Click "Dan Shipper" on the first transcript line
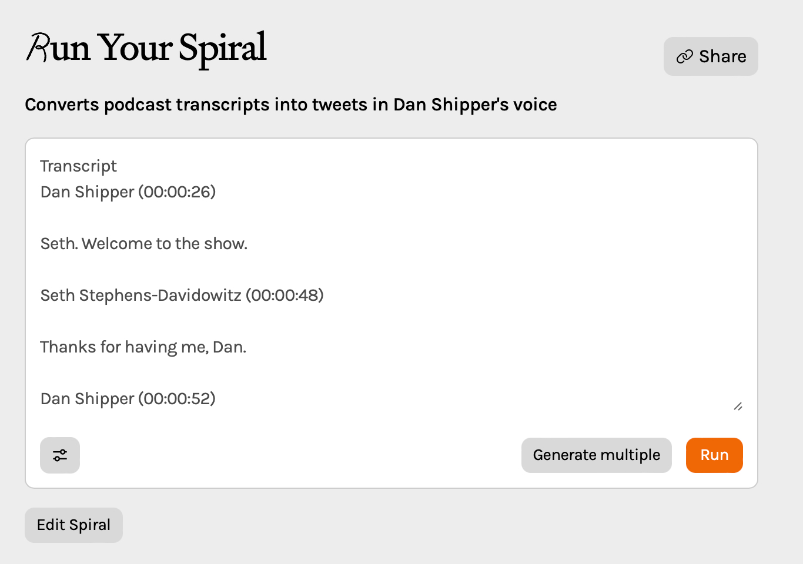 click(88, 192)
